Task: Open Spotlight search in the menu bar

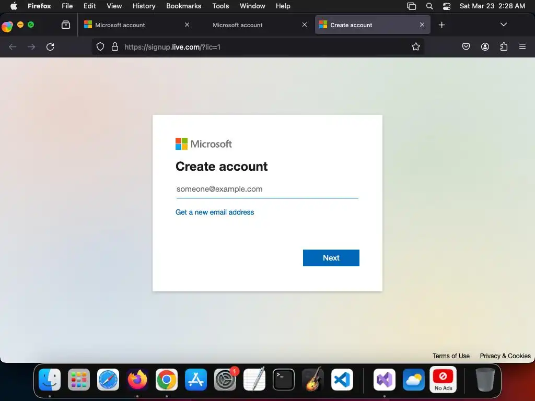Action: [x=429, y=6]
